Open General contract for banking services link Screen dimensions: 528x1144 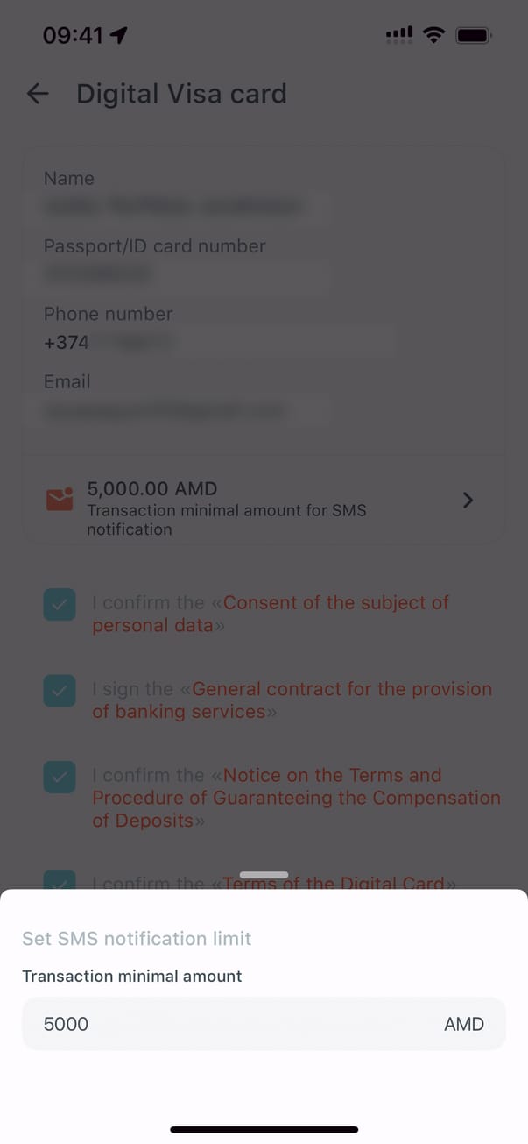click(x=341, y=689)
